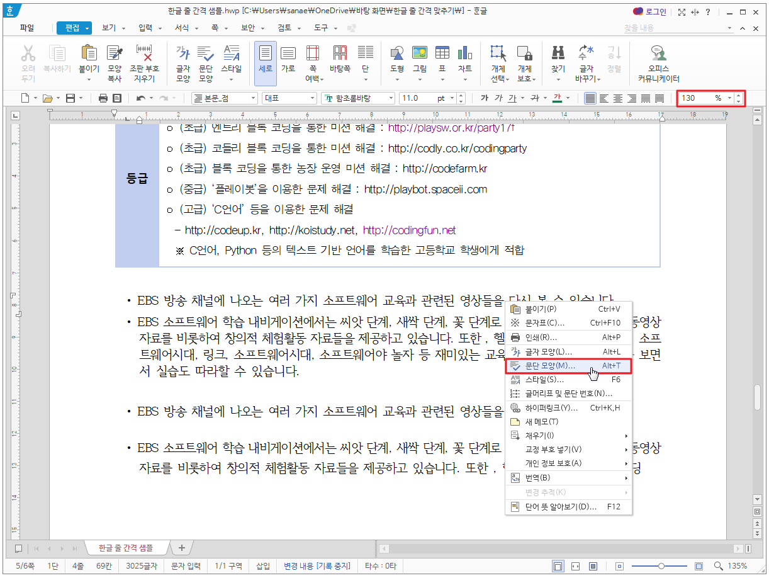Toggle bold 가 formatting button
Image resolution: width=769 pixels, height=578 pixels.
484,98
